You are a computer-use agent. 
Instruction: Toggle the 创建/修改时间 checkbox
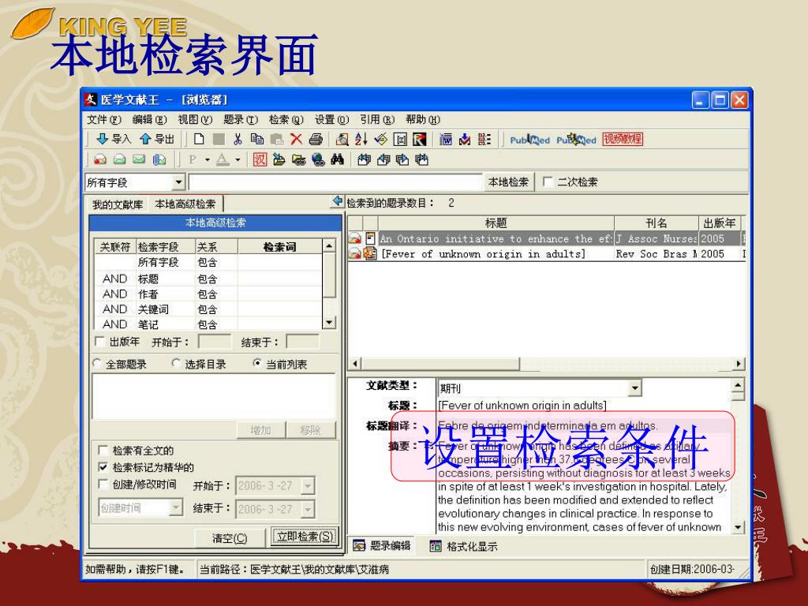[103, 484]
